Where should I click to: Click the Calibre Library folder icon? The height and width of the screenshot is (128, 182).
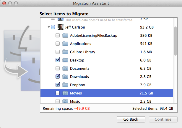(x=65, y=52)
